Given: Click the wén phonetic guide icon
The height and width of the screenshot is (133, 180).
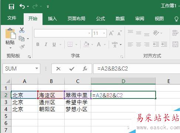Looking at the screenshot, I should pyautogui.click(x=115, y=44).
